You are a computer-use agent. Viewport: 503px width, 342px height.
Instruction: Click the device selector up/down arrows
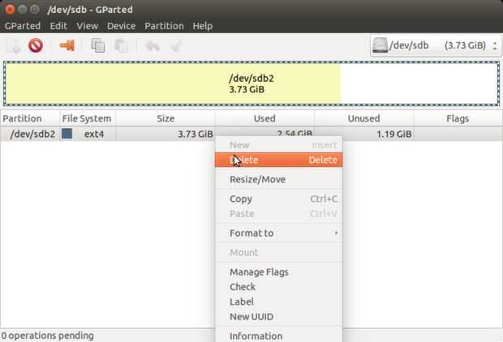[495, 45]
